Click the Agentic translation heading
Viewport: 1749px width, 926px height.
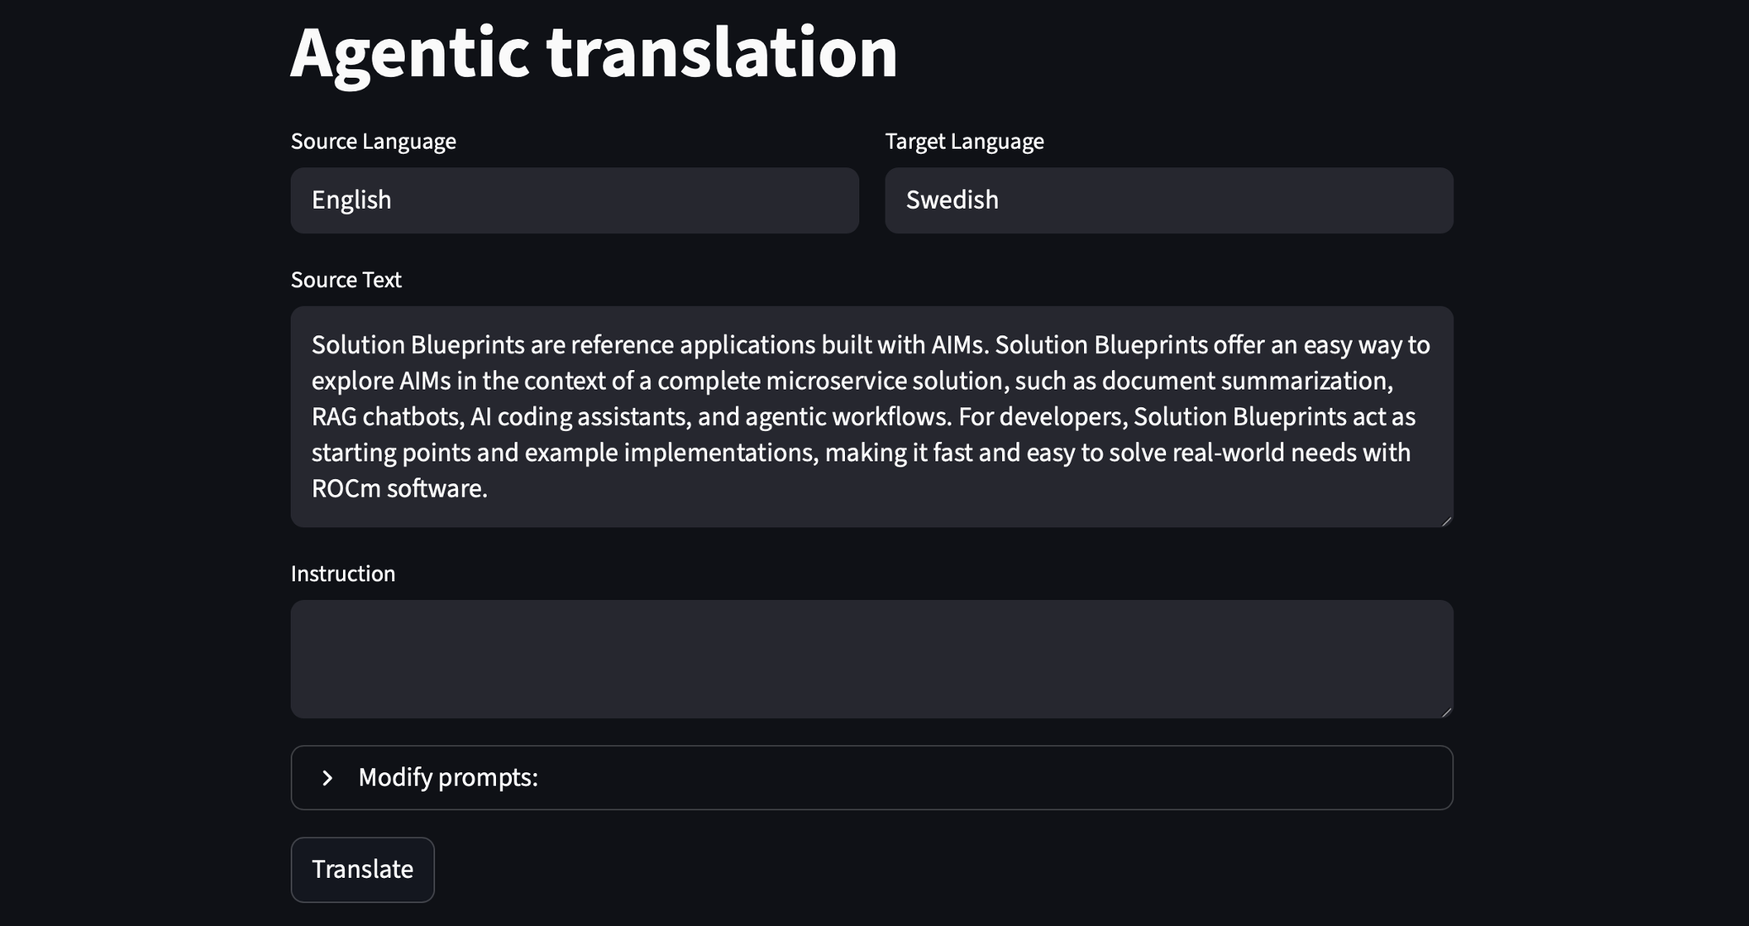pos(594,52)
